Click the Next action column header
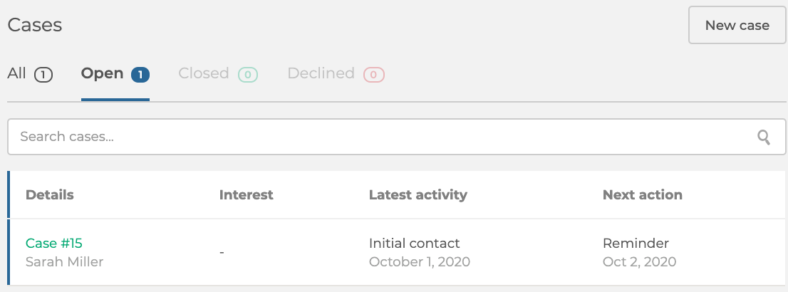 click(x=642, y=195)
